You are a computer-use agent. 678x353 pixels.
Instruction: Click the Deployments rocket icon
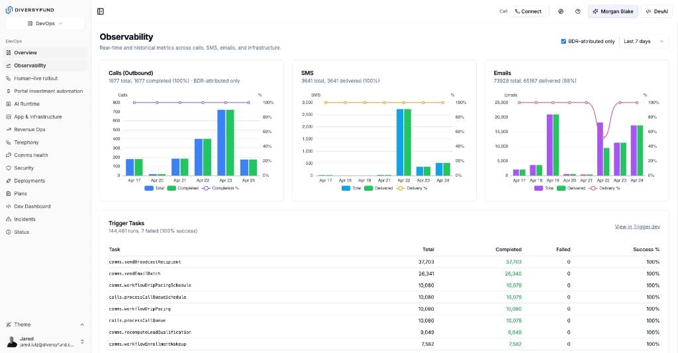pos(8,181)
